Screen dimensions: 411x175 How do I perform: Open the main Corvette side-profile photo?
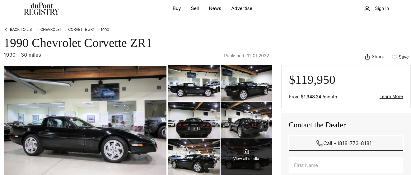(85, 120)
